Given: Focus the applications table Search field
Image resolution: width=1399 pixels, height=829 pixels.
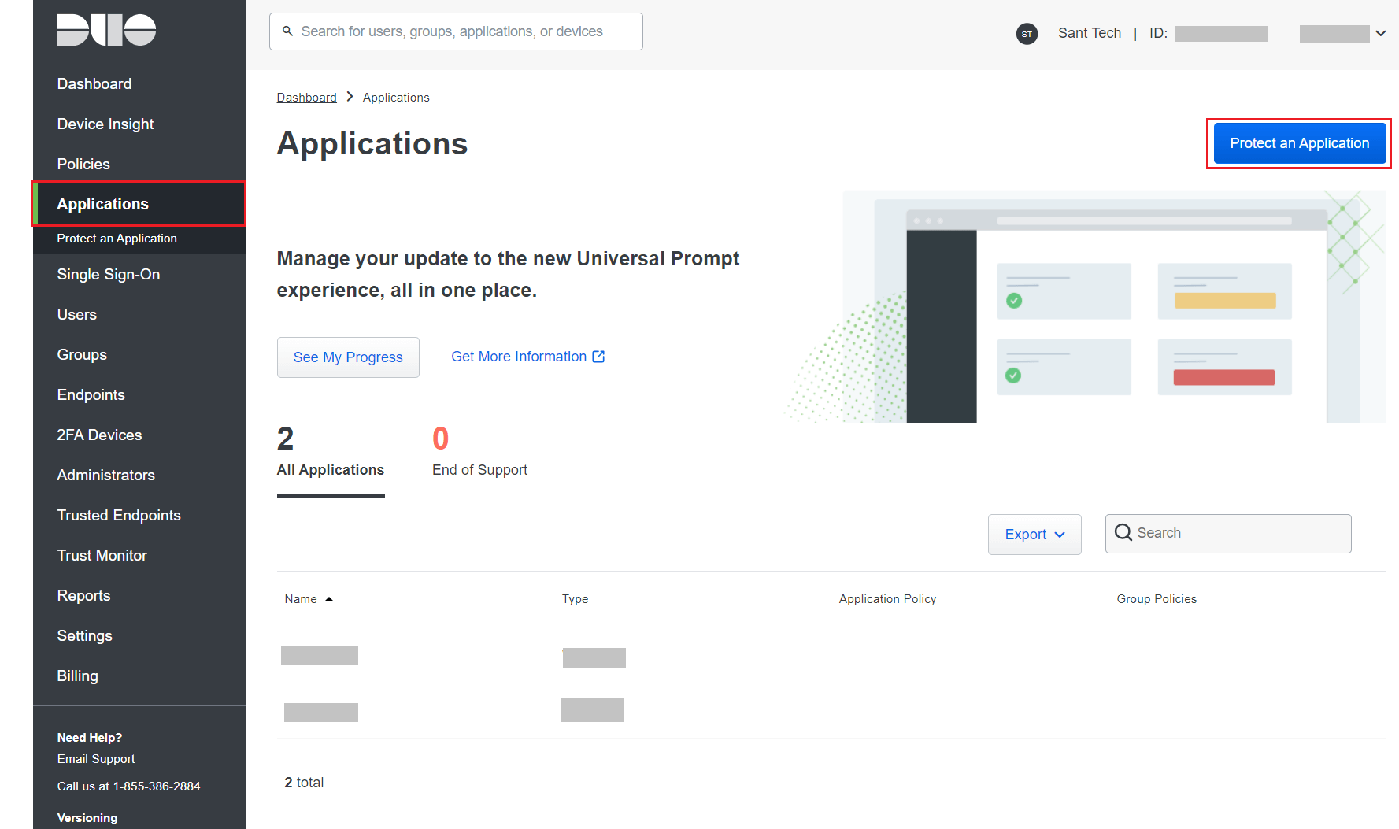Looking at the screenshot, I should [1240, 533].
